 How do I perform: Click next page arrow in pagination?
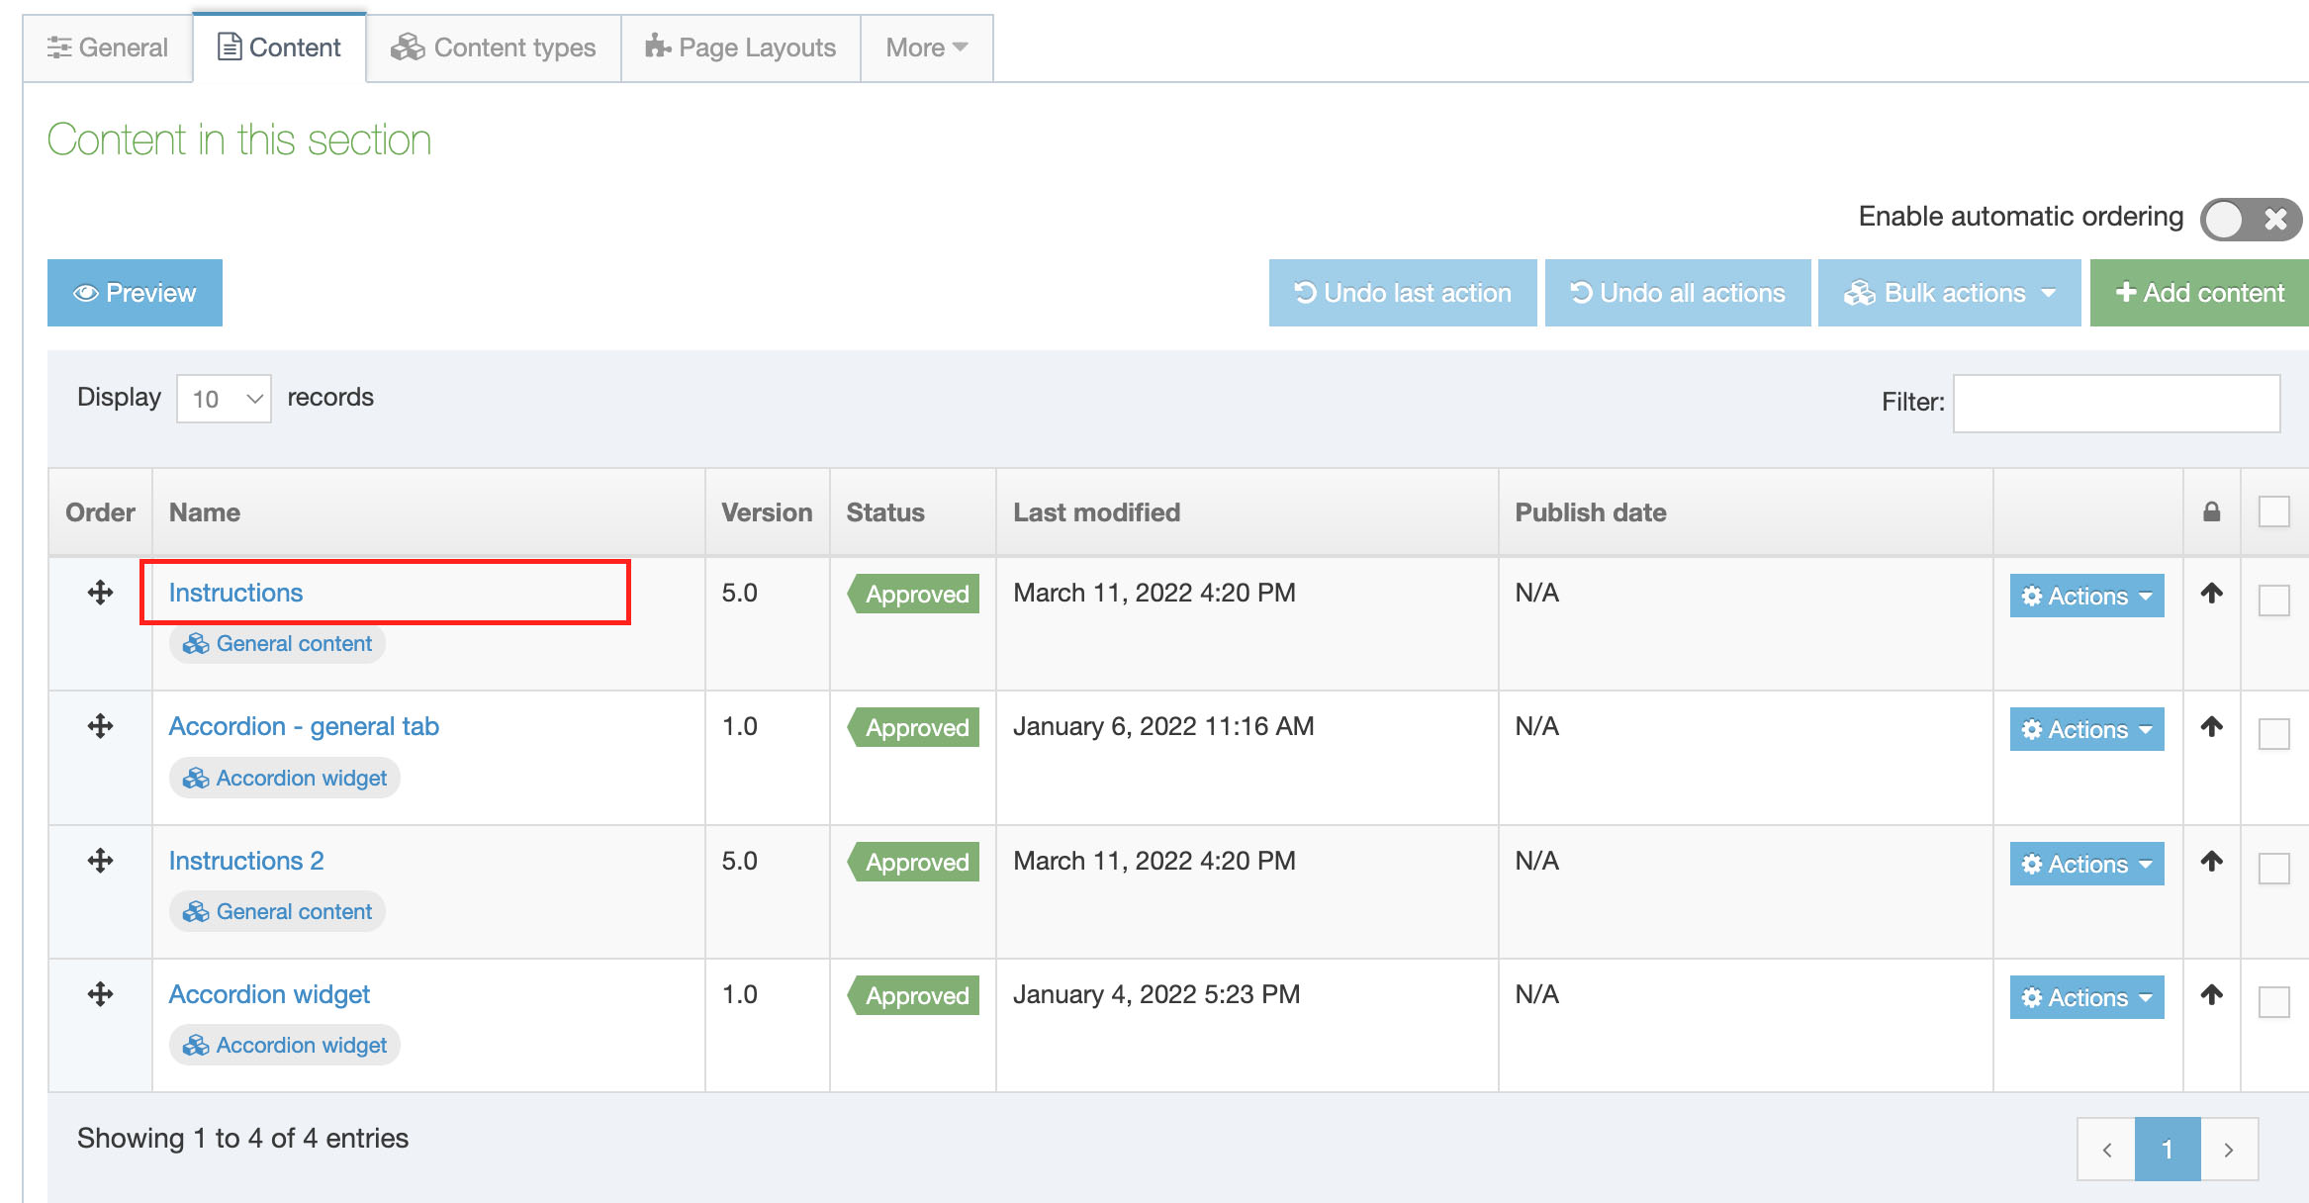2228,1150
